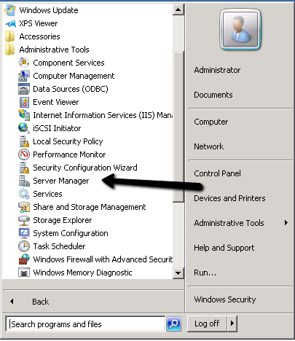Click the Log off button
The image size is (295, 341).
[207, 324]
